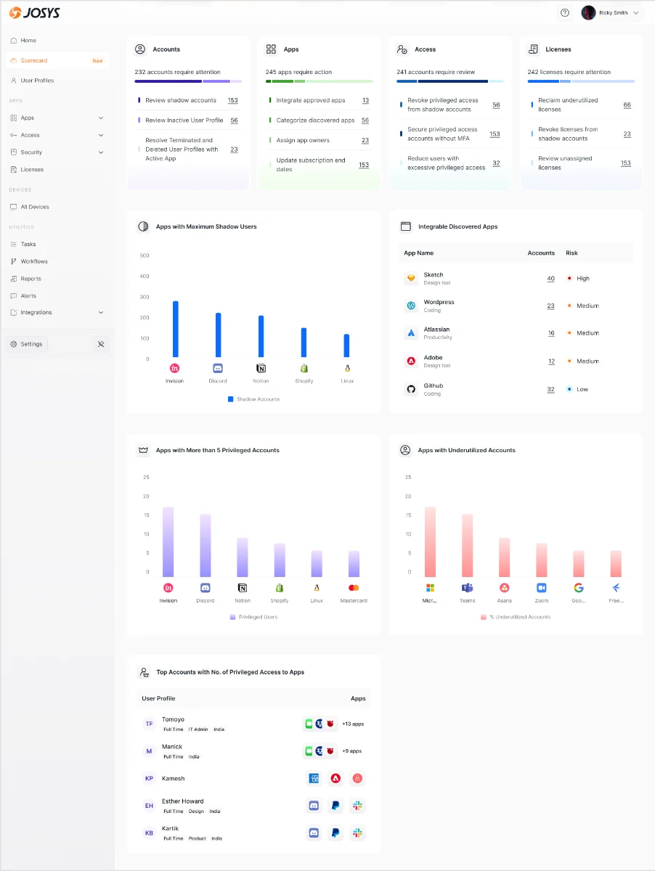Image resolution: width=655 pixels, height=871 pixels.
Task: Expand the Access sidebar chevron
Action: (x=101, y=135)
